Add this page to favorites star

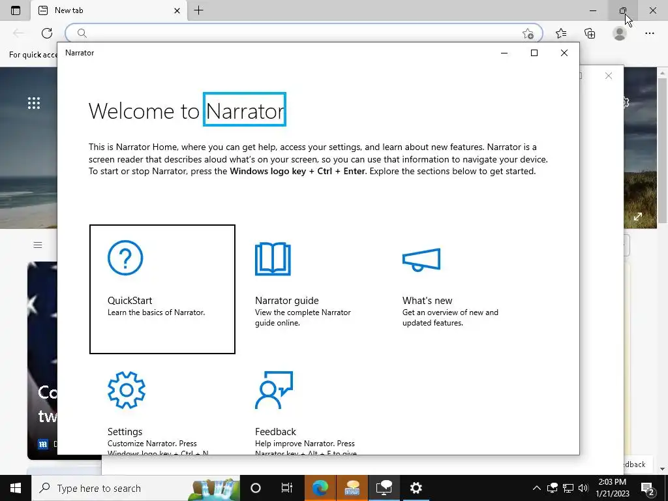tap(528, 34)
